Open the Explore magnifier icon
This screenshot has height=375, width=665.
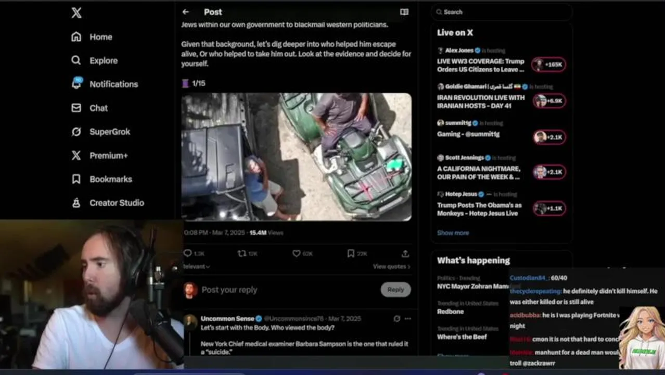click(x=76, y=60)
